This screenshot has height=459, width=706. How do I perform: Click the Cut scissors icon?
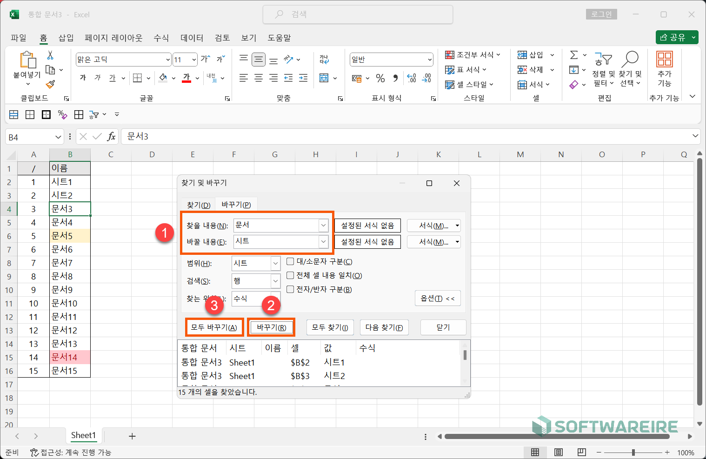(x=50, y=55)
